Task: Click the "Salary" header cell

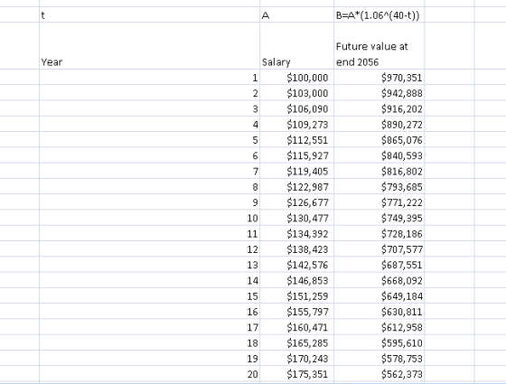Action: pyautogui.click(x=296, y=46)
